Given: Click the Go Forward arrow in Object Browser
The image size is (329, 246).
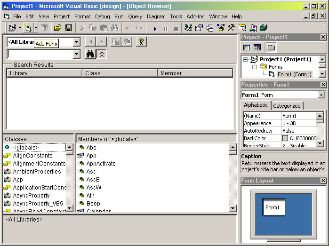Looking at the screenshot, I should 102,42.
